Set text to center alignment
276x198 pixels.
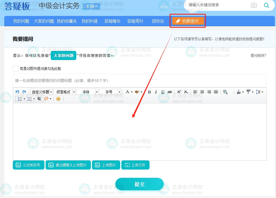click(202, 92)
